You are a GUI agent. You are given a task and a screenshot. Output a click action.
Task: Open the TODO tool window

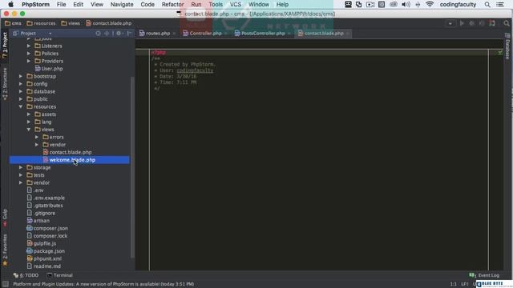(26, 275)
